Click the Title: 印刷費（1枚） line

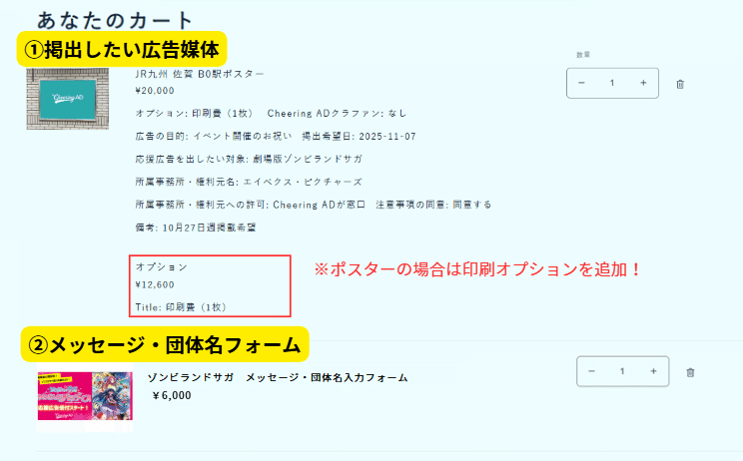(181, 307)
